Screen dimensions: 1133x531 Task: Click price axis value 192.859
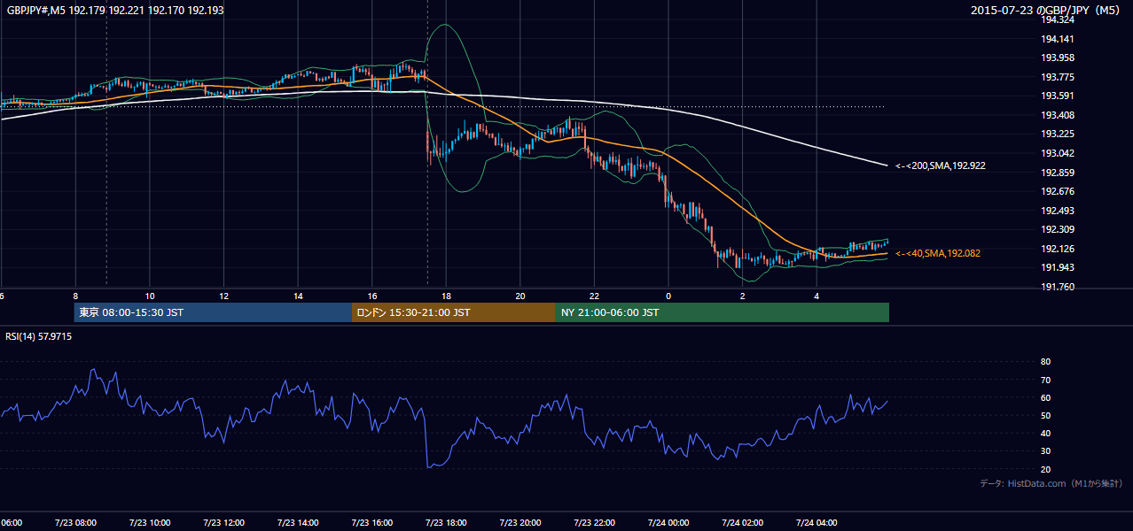[1058, 173]
